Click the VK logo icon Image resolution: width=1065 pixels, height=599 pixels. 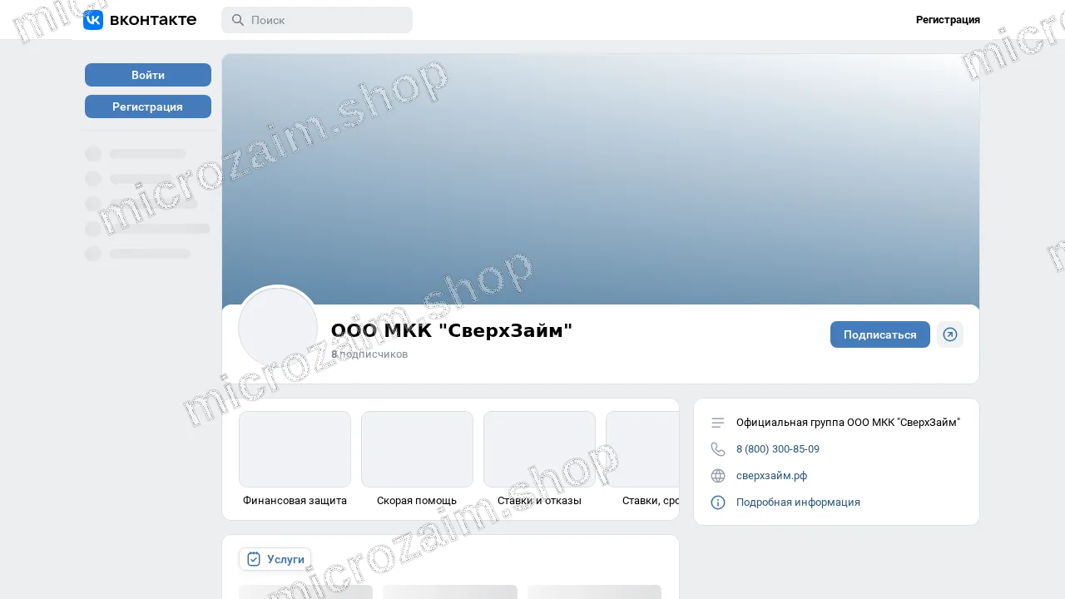point(93,20)
